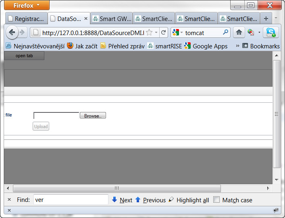Click the search magnifier icon
The width and height of the screenshot is (285, 218).
coord(225,33)
